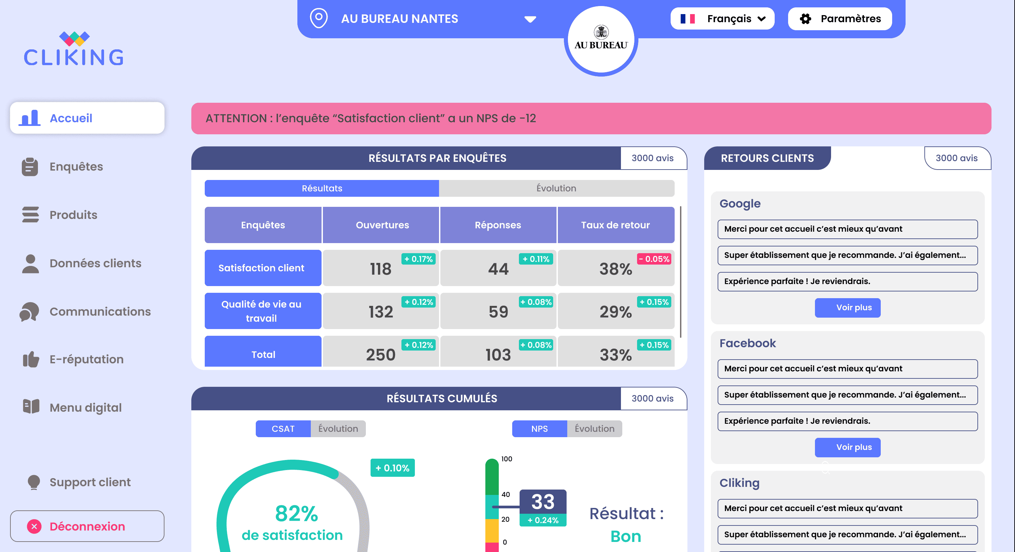Select the Satisfaction client row label
The height and width of the screenshot is (552, 1015).
click(x=263, y=268)
